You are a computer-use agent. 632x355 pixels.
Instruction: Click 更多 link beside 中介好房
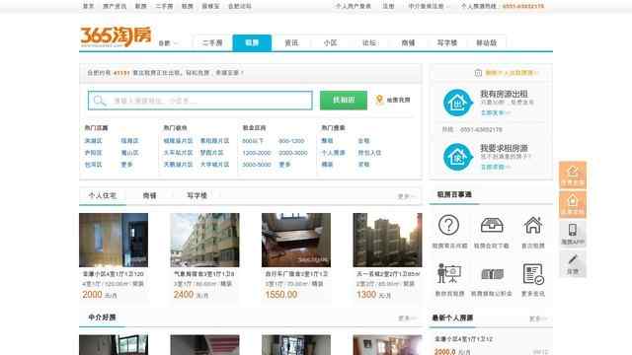406,319
